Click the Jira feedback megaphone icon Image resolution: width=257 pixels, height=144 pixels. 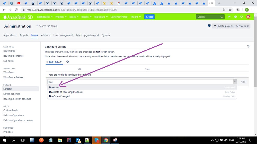tap(229, 17)
